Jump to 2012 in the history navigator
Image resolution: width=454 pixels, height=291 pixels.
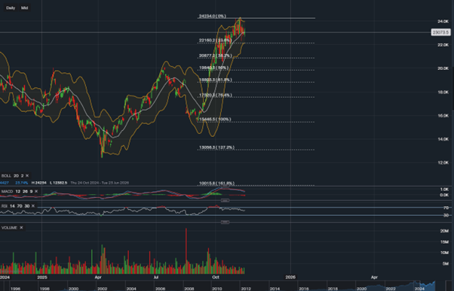246,289
